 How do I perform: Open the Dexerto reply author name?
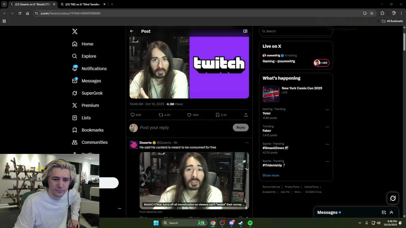point(146,143)
